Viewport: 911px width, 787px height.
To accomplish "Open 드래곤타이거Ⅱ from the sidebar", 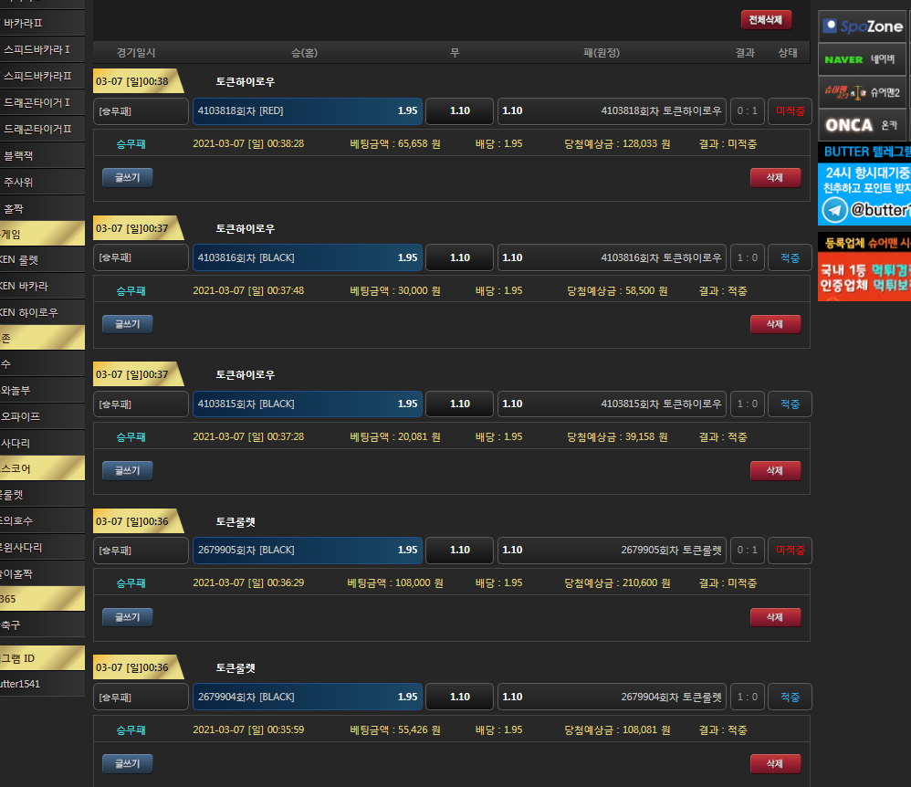I will (41, 128).
